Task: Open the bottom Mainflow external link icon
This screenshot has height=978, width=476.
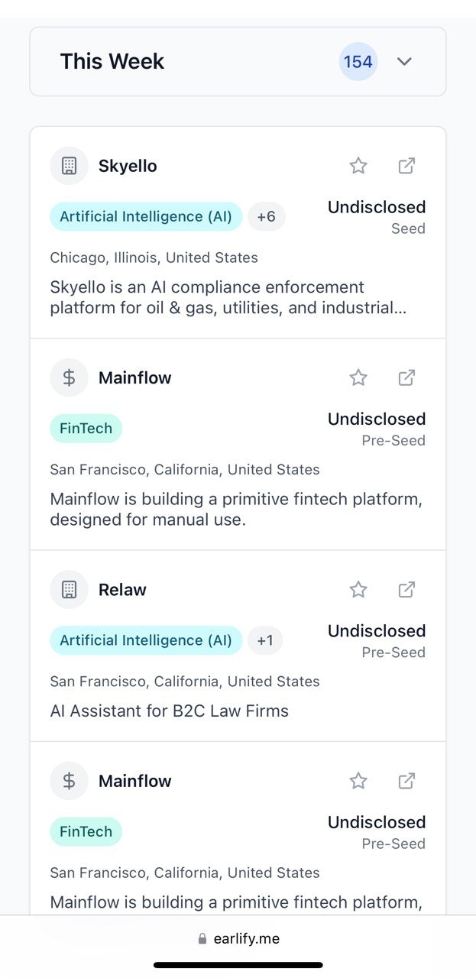Action: [406, 781]
